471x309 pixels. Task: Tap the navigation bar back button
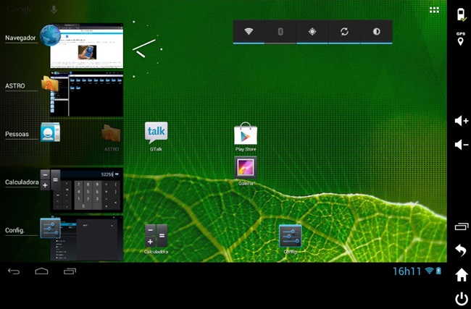(x=14, y=271)
